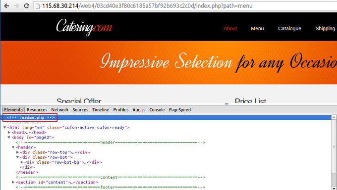This screenshot has height=190, width=337.
Task: Switch to the Console devtools tab
Action: [157, 110]
